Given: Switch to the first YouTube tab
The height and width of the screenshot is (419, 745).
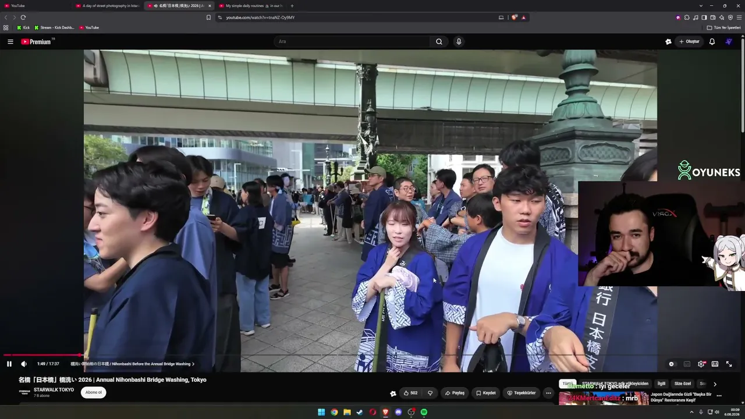Looking at the screenshot, I should click(35, 6).
